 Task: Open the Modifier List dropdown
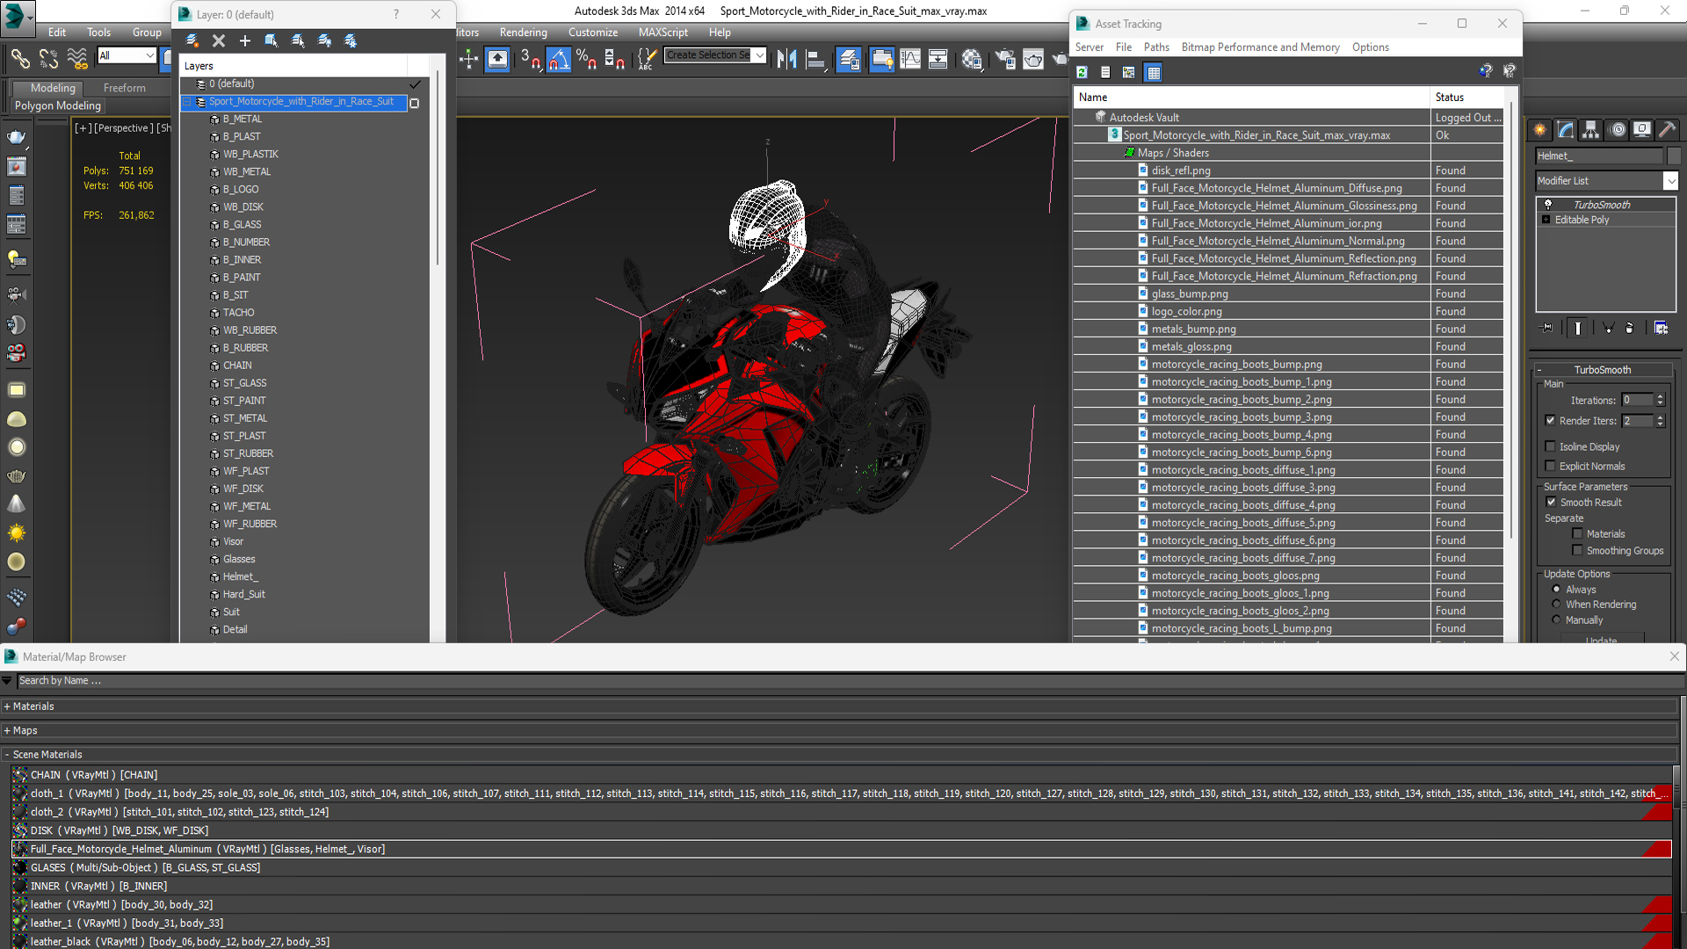tap(1670, 181)
